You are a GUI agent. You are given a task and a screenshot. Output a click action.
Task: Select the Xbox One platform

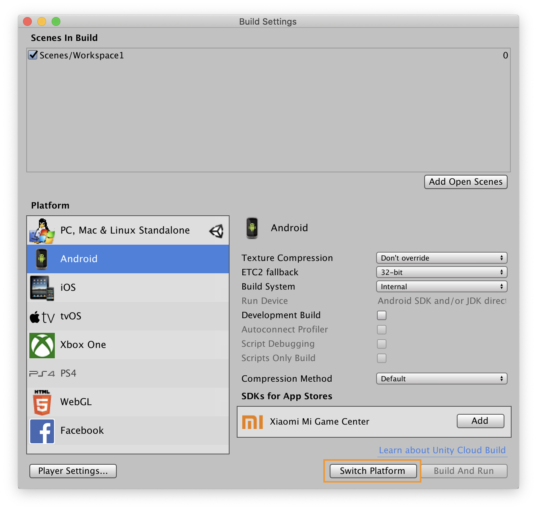(128, 345)
